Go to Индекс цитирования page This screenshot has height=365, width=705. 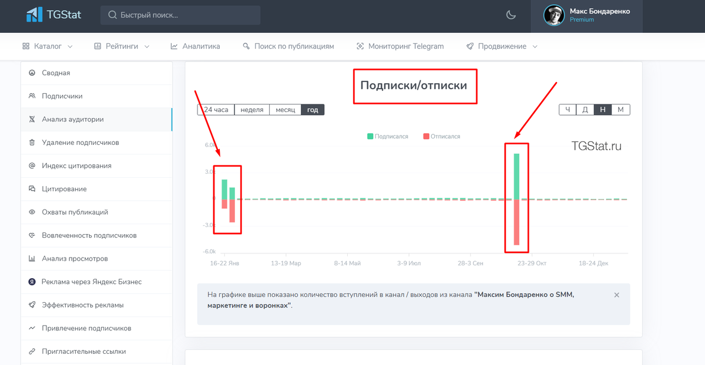tap(96, 165)
